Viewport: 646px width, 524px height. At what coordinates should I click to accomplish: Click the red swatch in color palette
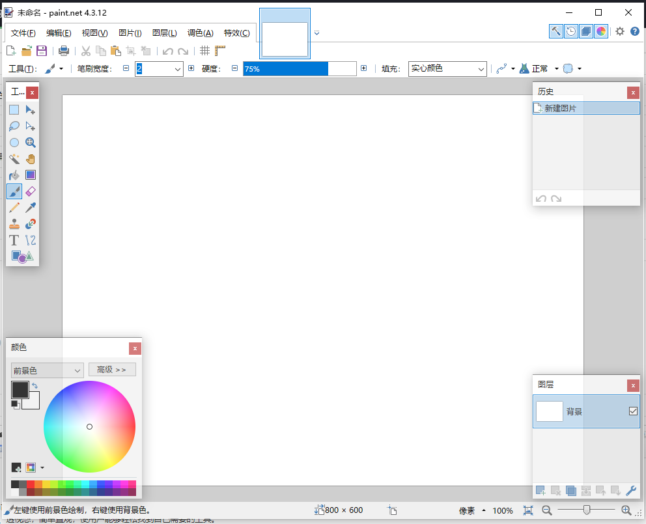tap(31, 484)
